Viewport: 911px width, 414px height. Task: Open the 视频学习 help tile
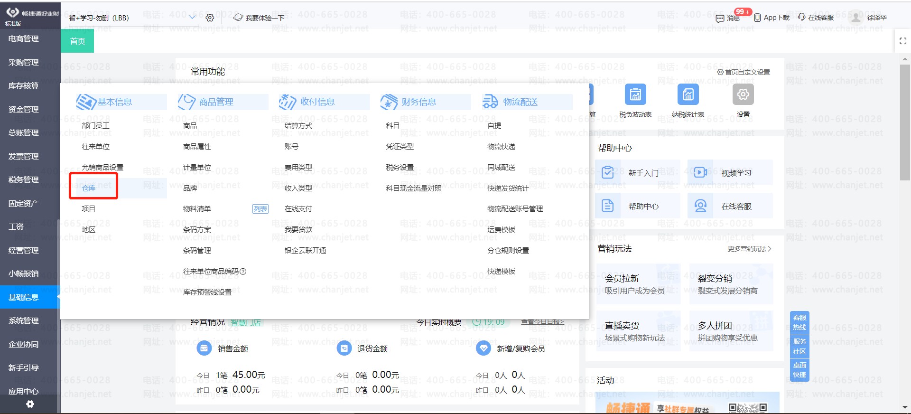pyautogui.click(x=730, y=173)
